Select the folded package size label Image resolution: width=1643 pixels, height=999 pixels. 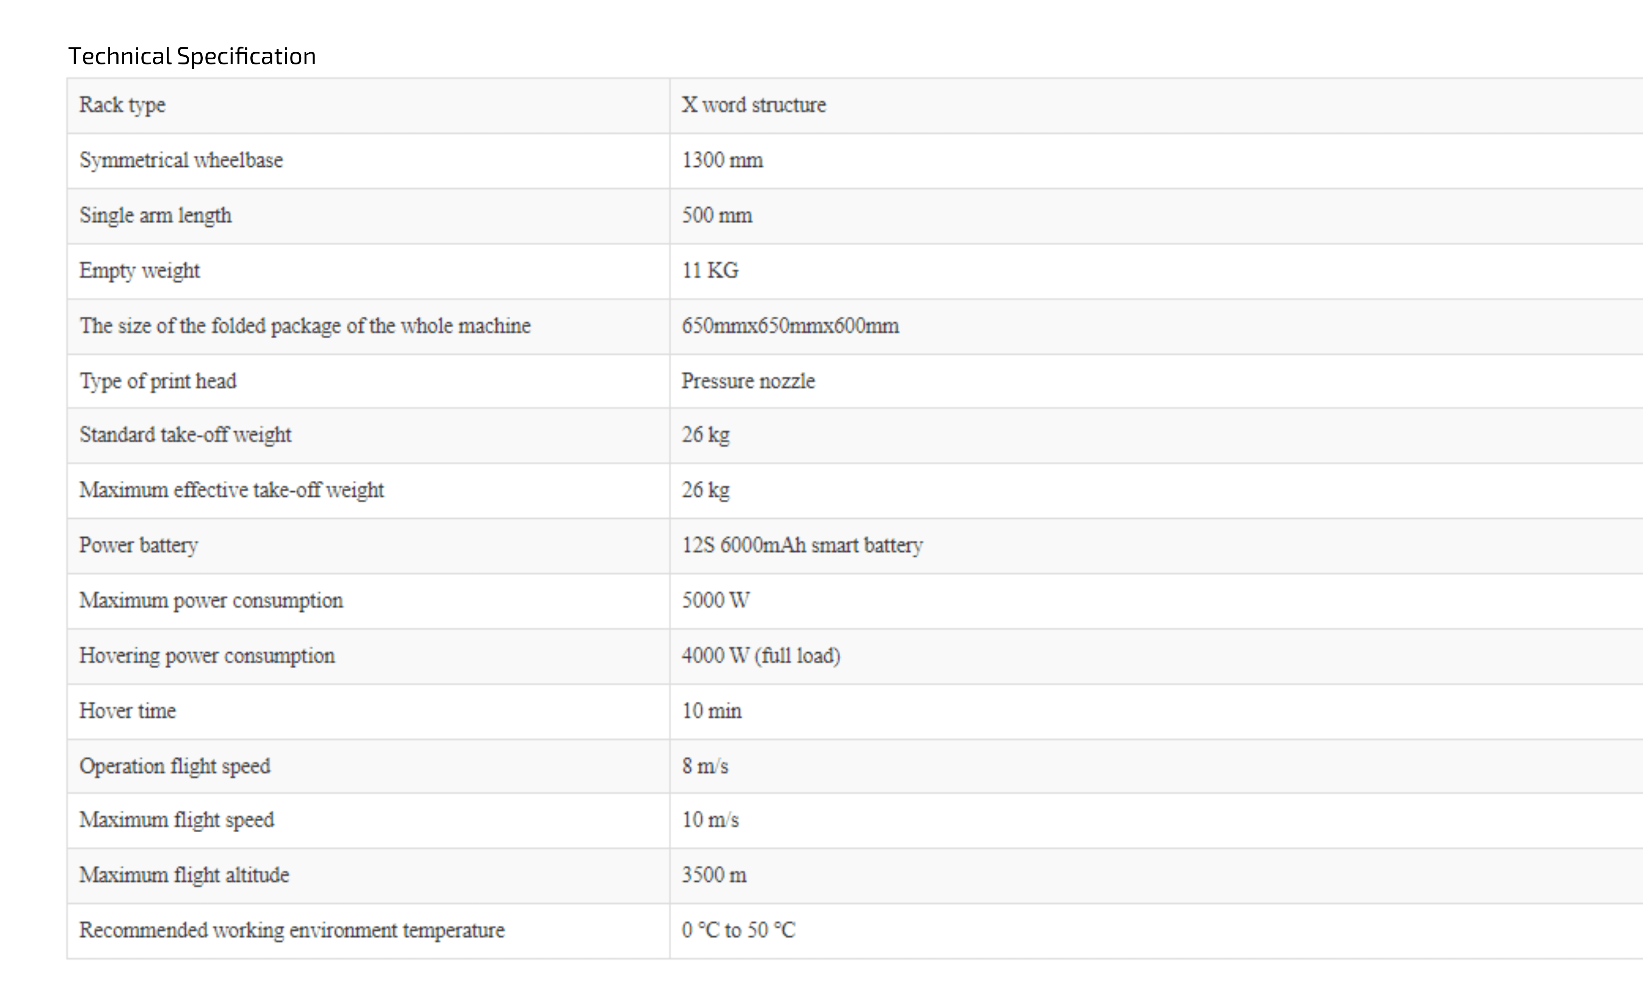click(305, 326)
